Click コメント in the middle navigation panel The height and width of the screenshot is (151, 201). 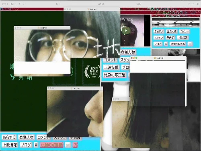tap(110, 60)
